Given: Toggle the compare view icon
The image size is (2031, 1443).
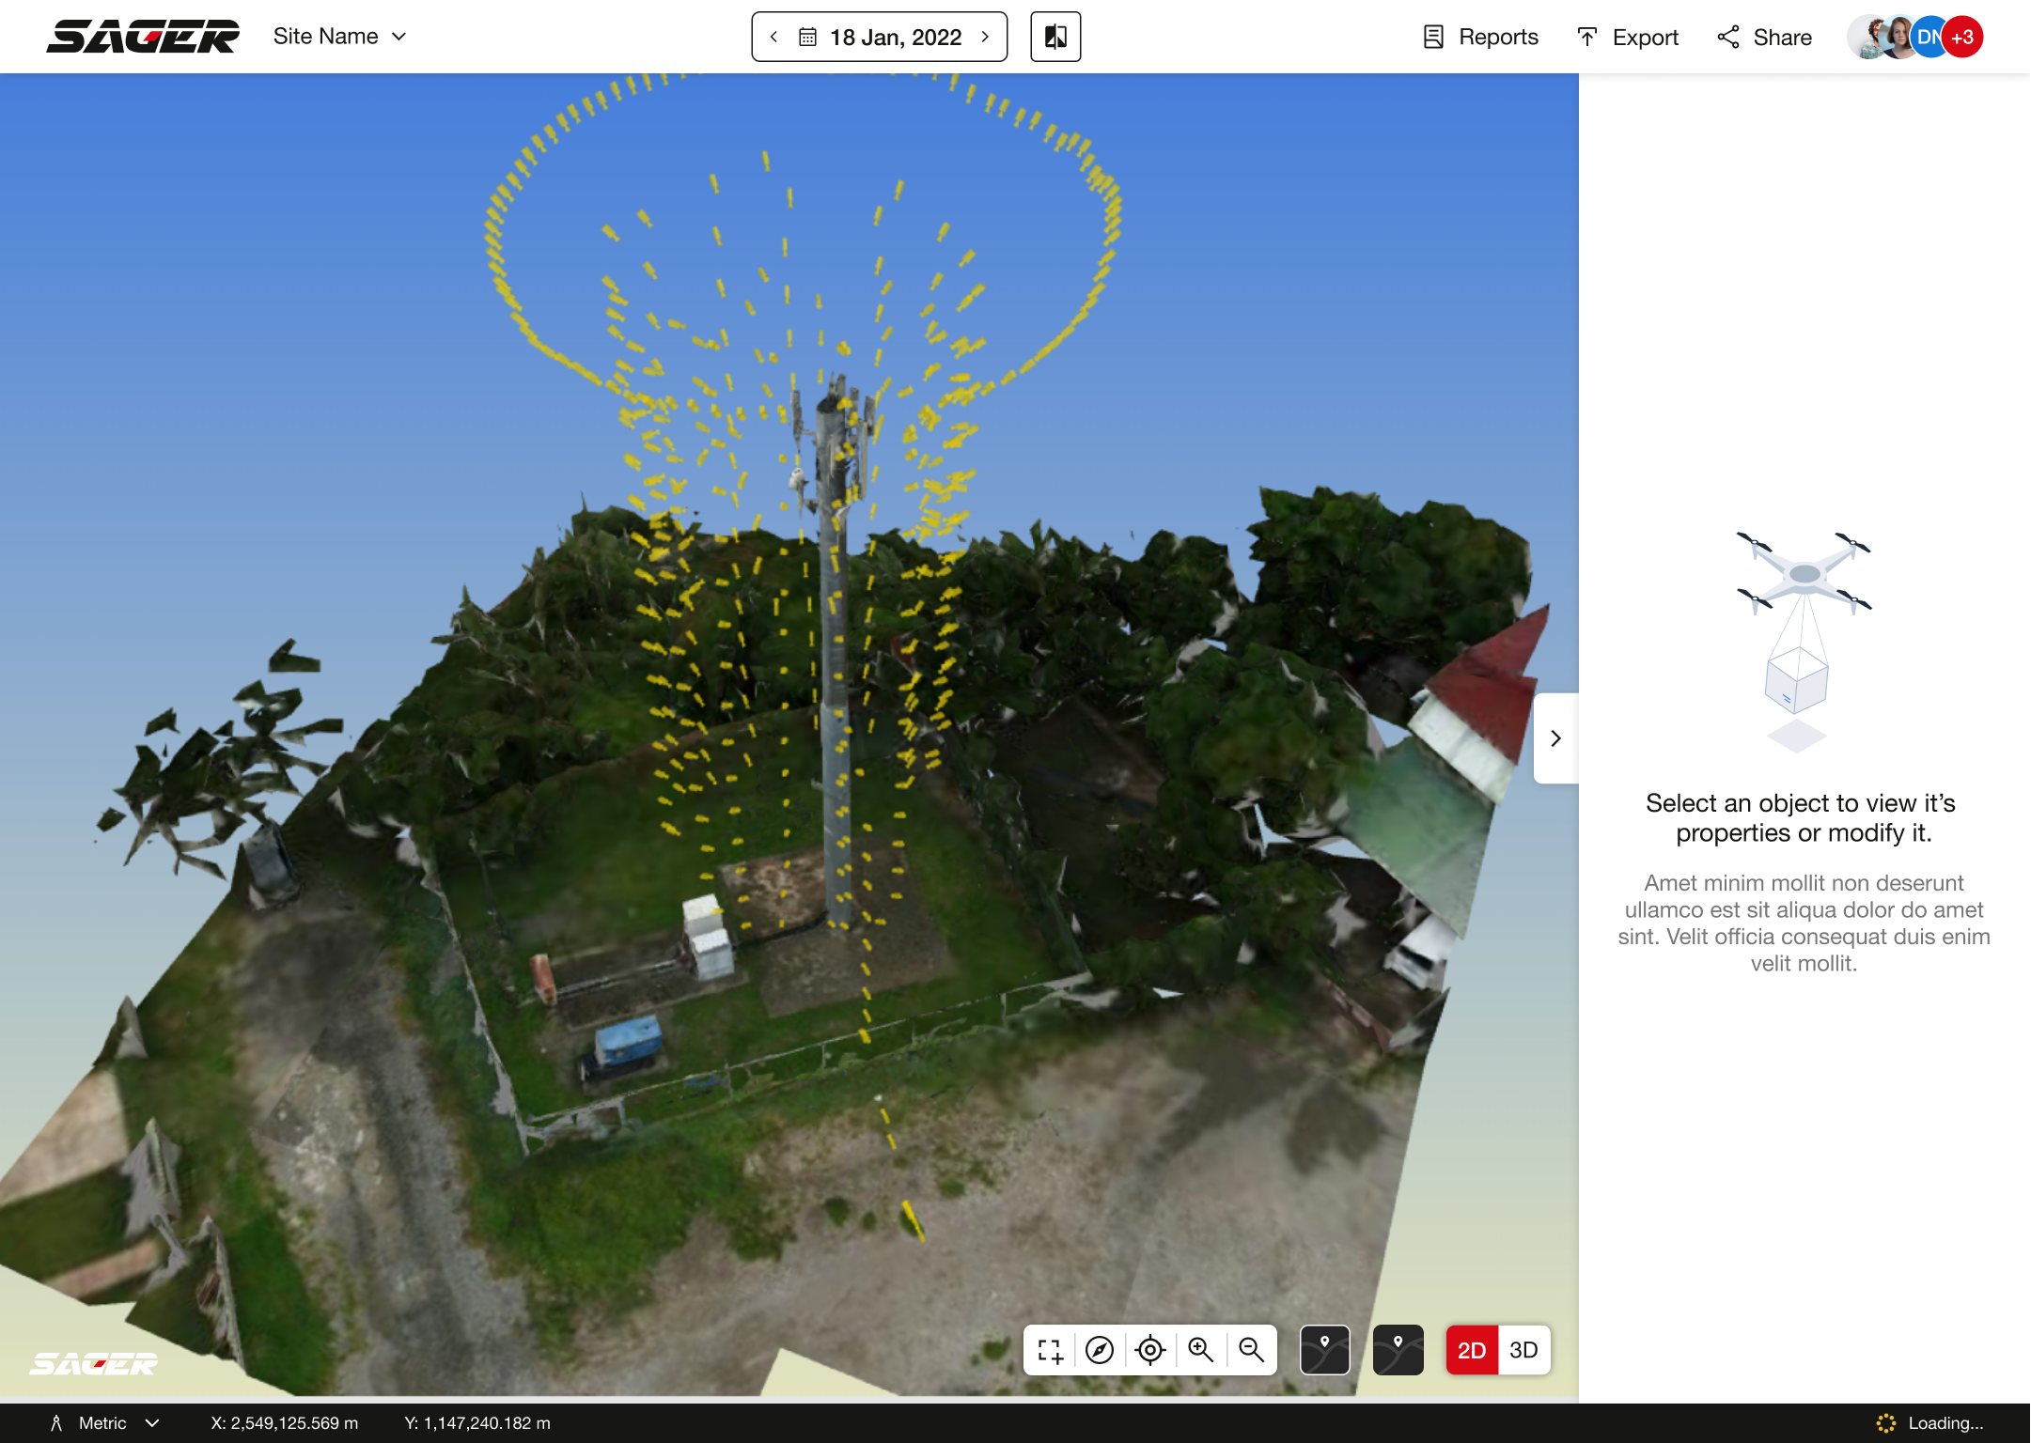Looking at the screenshot, I should pos(1055,37).
